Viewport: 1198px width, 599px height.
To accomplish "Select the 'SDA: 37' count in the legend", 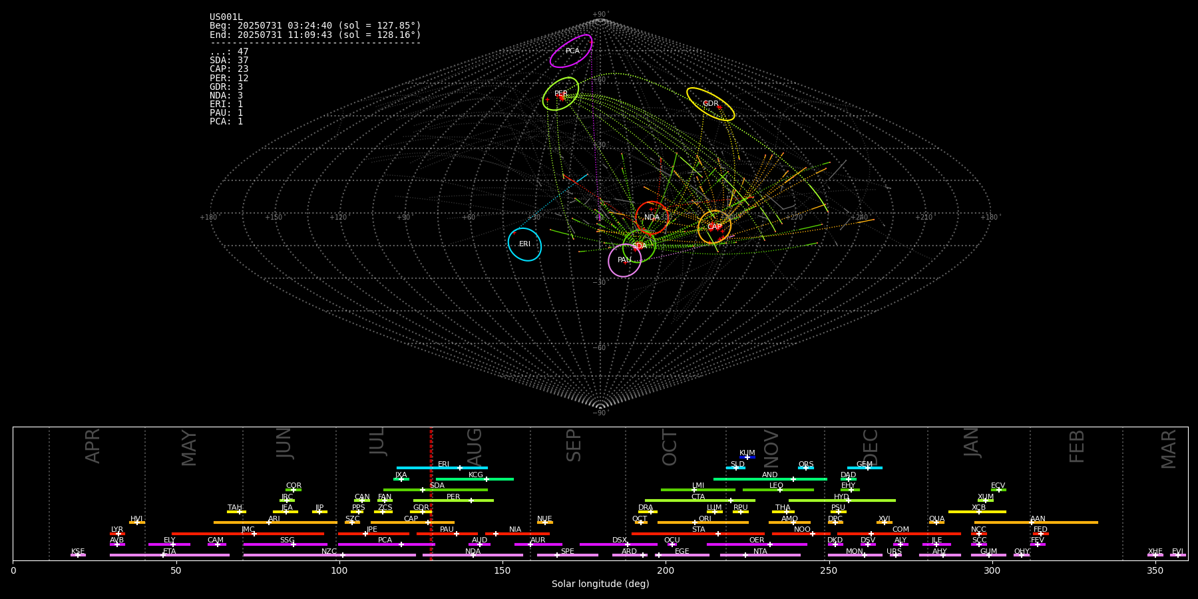I will [229, 61].
